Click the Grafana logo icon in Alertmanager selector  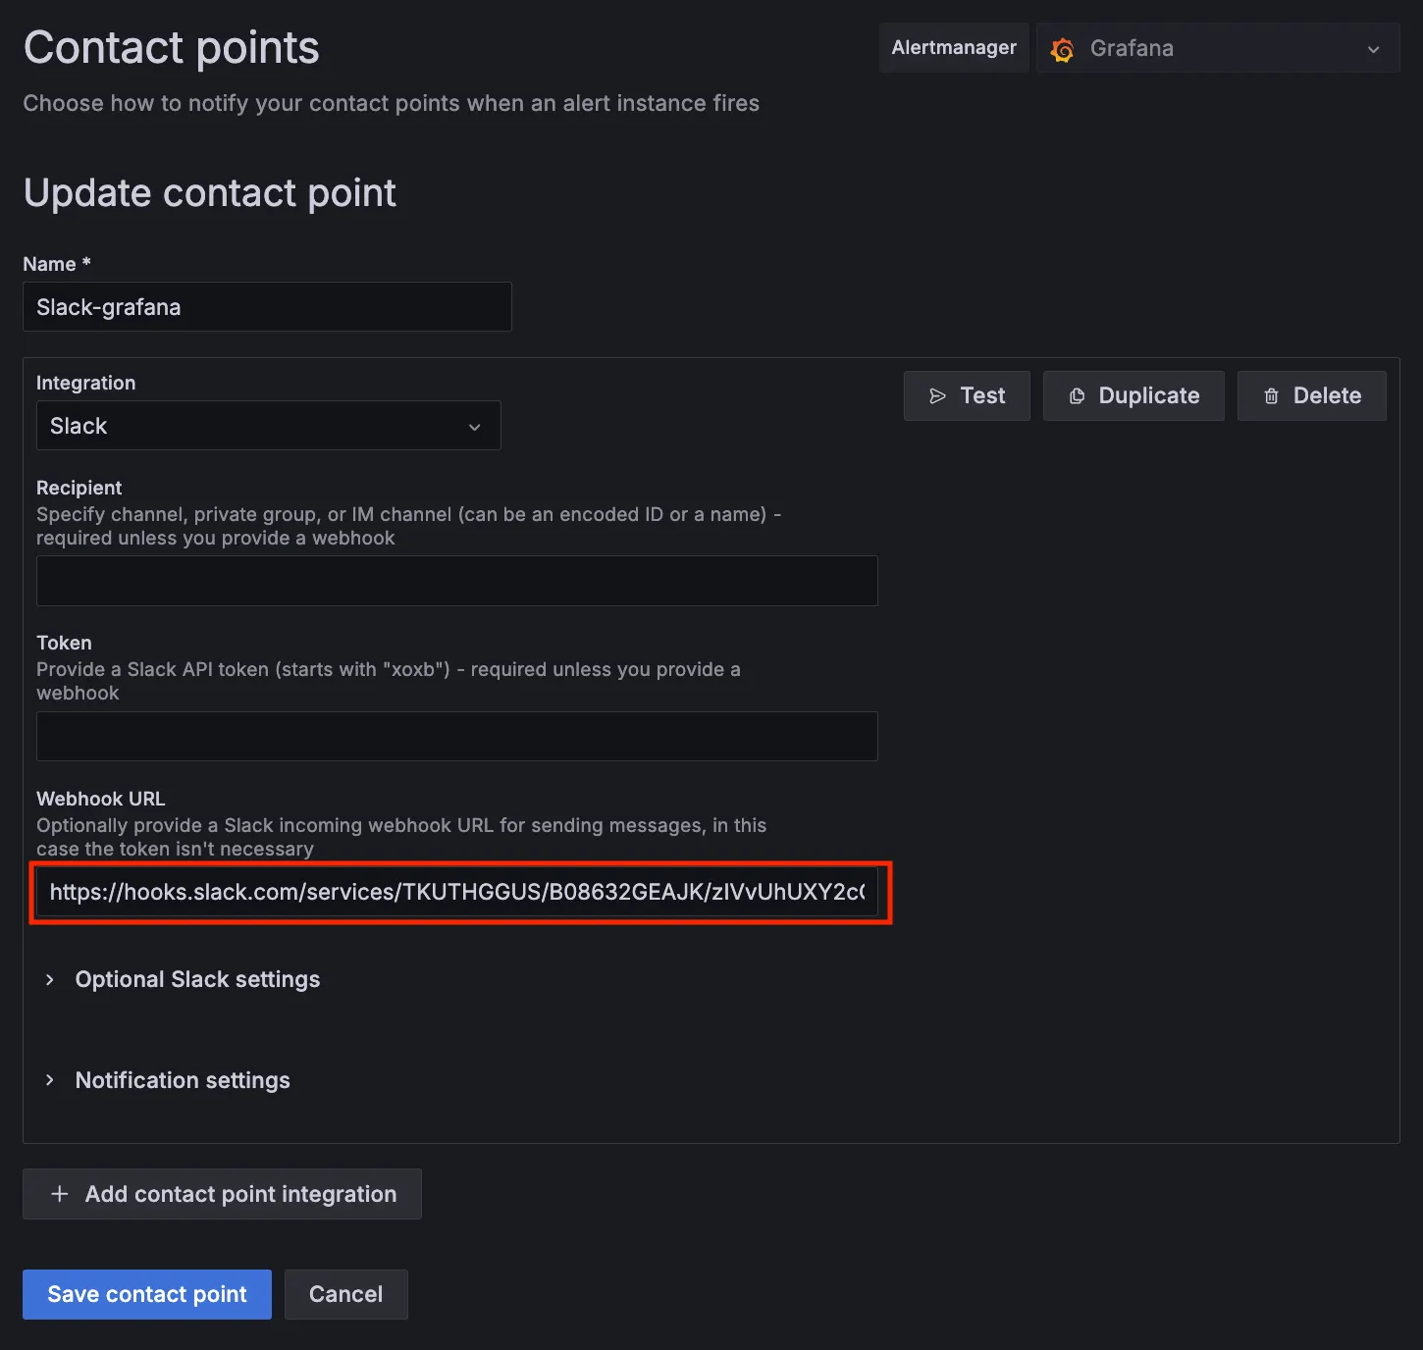[1062, 49]
